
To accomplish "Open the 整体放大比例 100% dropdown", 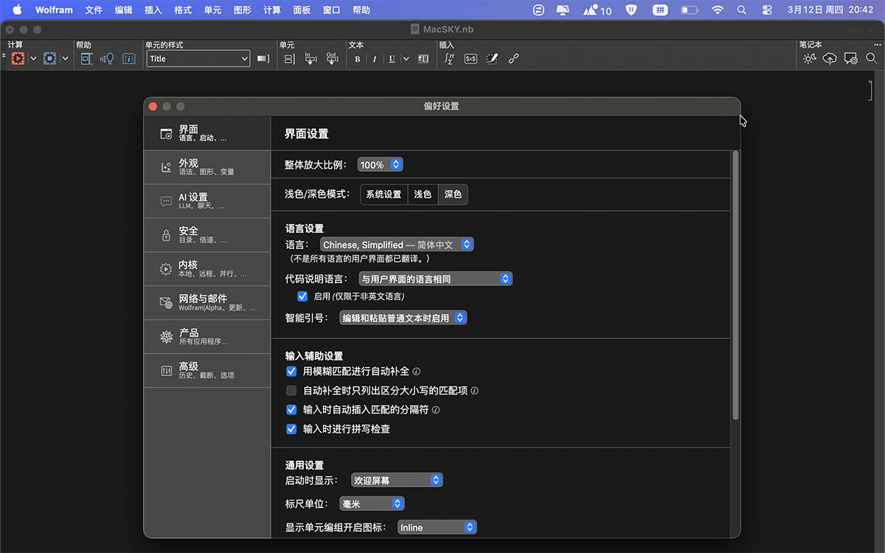I will click(x=380, y=165).
